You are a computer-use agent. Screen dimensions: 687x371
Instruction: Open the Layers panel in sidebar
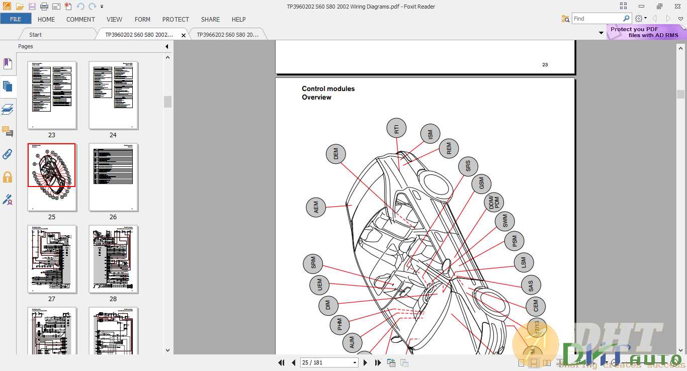coord(8,109)
